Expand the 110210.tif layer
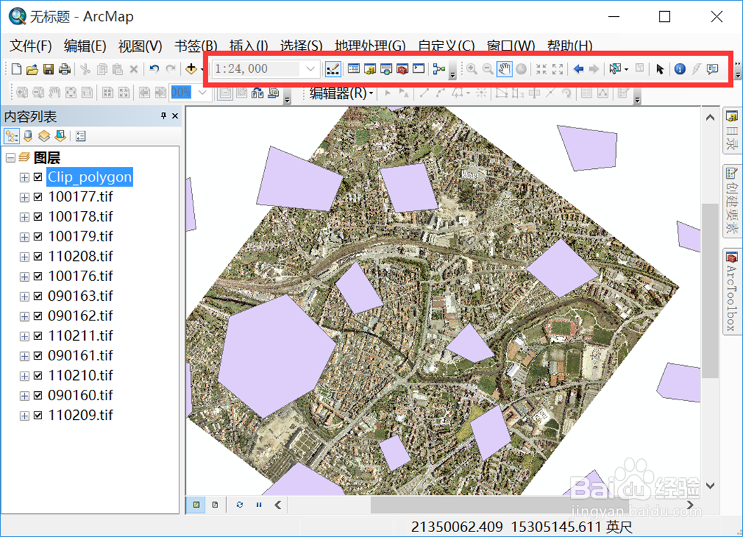The height and width of the screenshot is (537, 743). [x=24, y=376]
